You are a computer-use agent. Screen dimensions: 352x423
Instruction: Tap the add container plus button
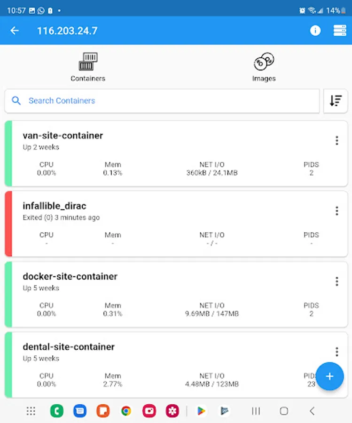329,376
